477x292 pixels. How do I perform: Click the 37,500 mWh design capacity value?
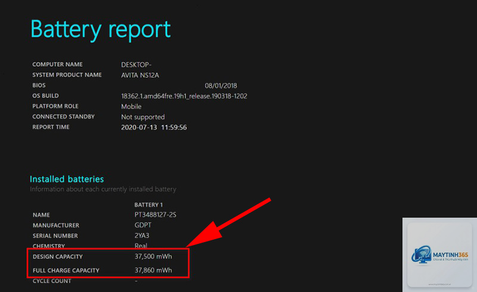pos(153,256)
